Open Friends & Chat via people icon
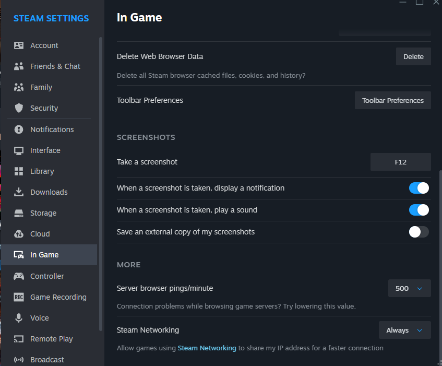Image resolution: width=442 pixels, height=366 pixels. pos(19,66)
